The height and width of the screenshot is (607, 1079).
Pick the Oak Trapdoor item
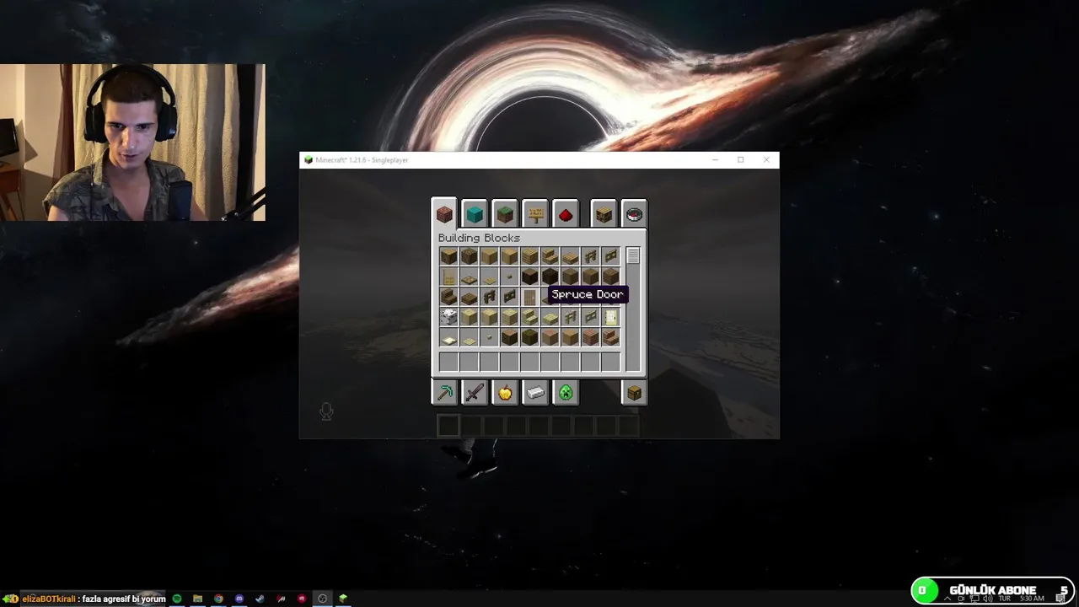469,277
